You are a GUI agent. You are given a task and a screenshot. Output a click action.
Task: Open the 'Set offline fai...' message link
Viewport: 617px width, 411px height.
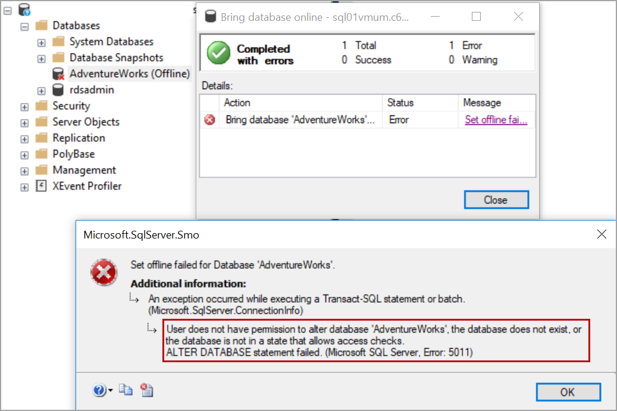(x=496, y=120)
